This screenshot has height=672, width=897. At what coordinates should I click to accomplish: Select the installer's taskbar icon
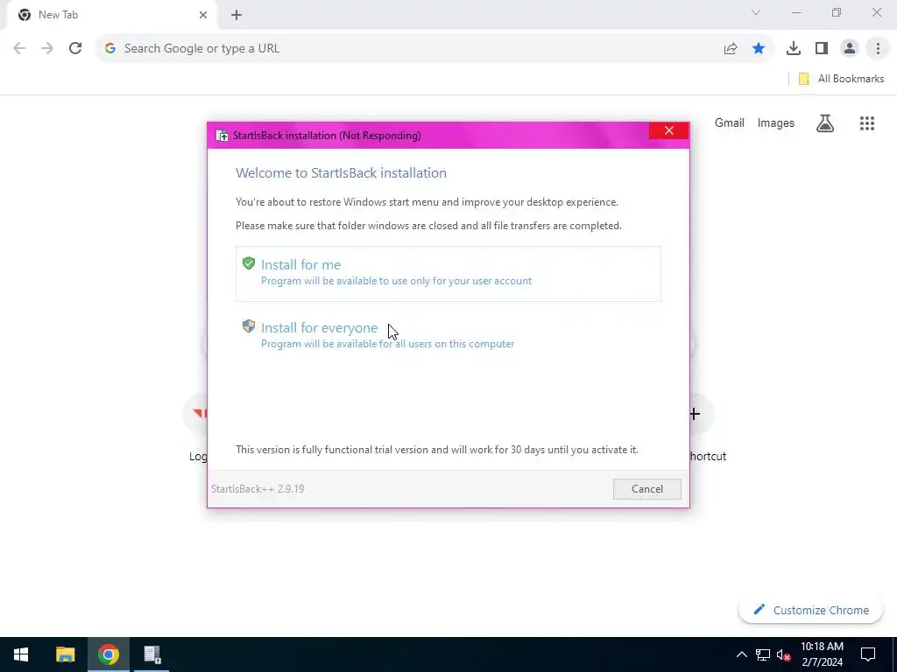pos(152,654)
